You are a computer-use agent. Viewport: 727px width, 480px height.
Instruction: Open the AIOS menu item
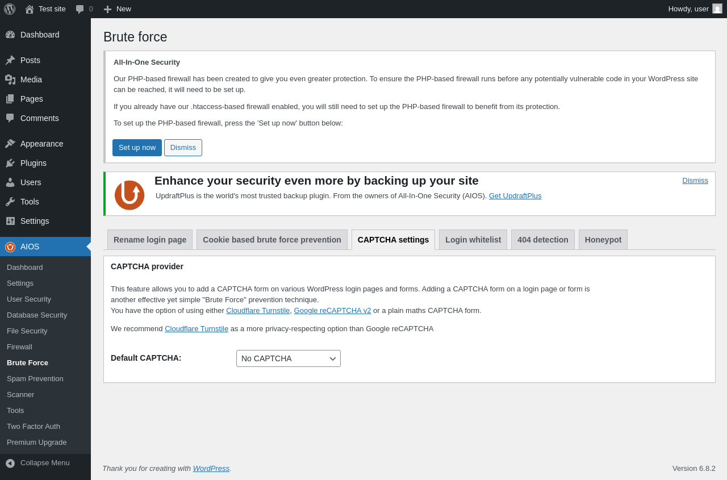click(x=45, y=247)
